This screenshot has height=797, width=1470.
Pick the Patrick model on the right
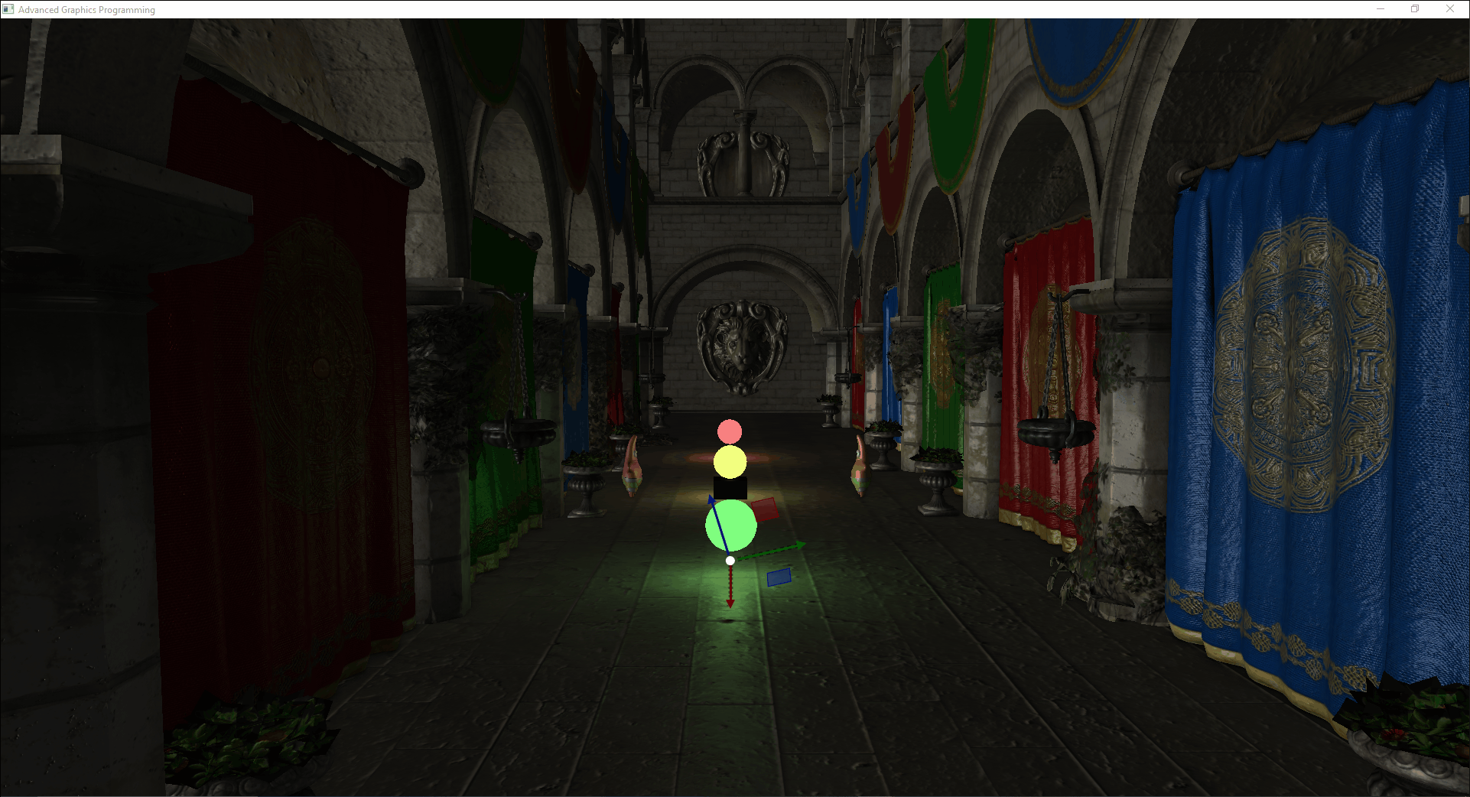tap(859, 465)
